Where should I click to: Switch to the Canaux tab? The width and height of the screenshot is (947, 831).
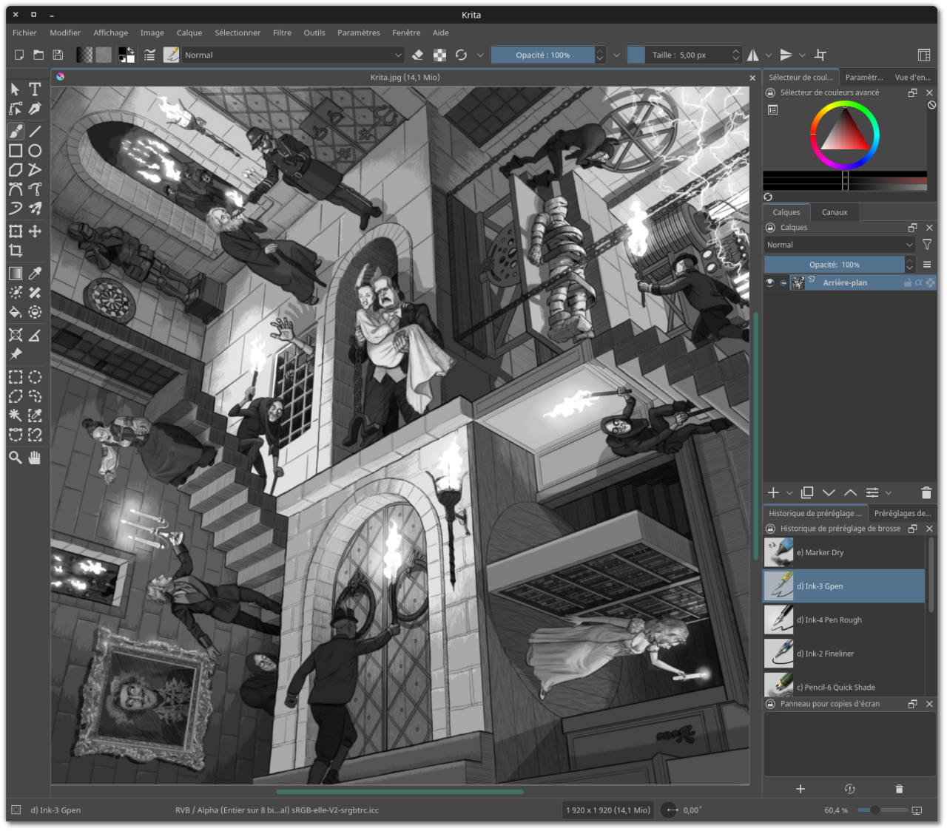(x=834, y=212)
